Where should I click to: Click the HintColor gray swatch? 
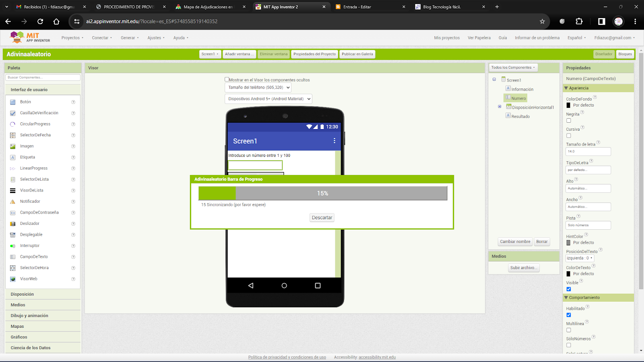568,243
